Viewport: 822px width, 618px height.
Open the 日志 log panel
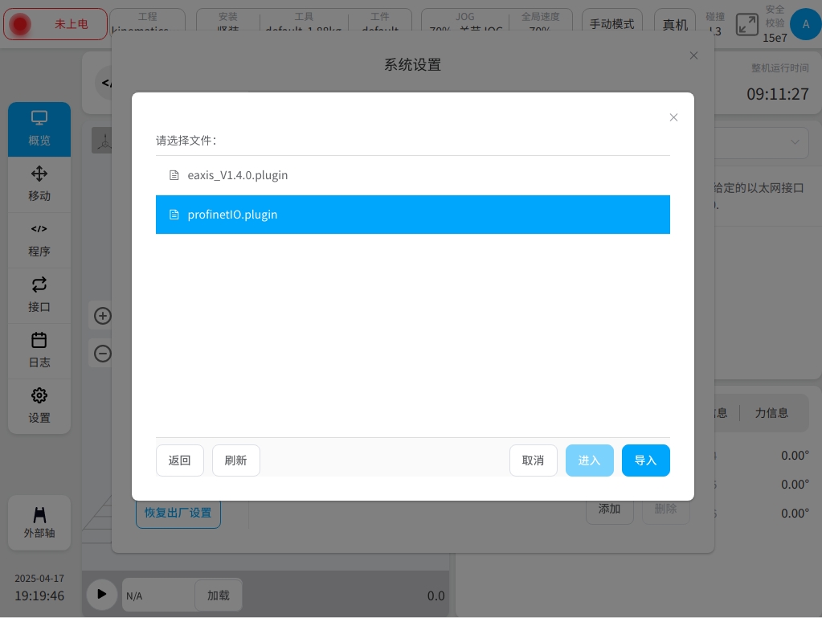(39, 350)
